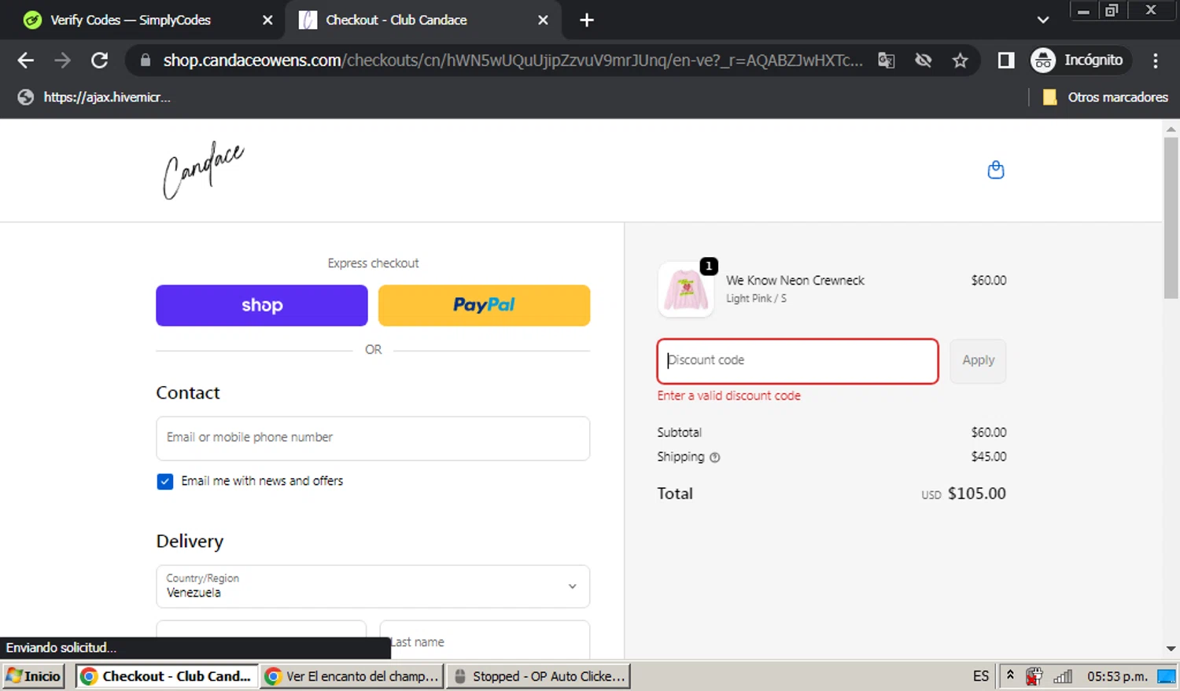This screenshot has height=691, width=1180.
Task: Click the Total $105.00 amount
Action: point(976,494)
